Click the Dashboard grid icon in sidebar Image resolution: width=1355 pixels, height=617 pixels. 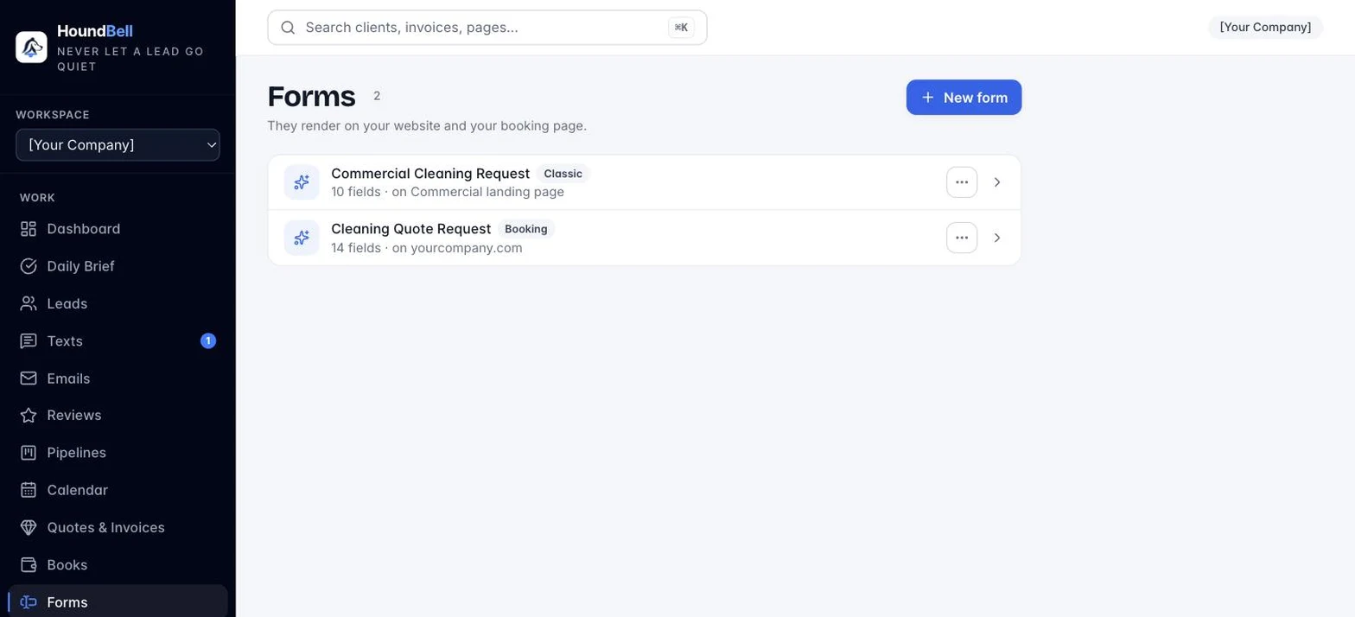29,229
